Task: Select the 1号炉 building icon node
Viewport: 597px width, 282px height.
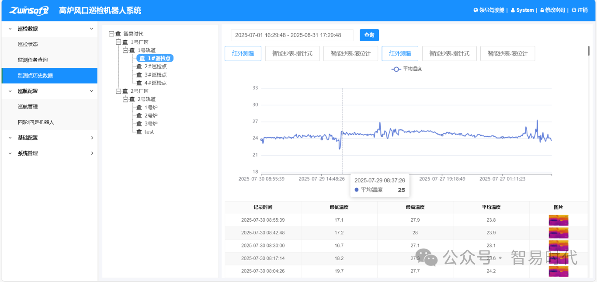Action: click(x=139, y=108)
